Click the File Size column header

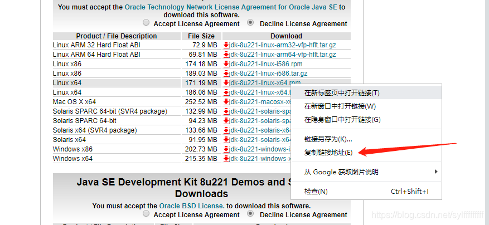point(201,36)
